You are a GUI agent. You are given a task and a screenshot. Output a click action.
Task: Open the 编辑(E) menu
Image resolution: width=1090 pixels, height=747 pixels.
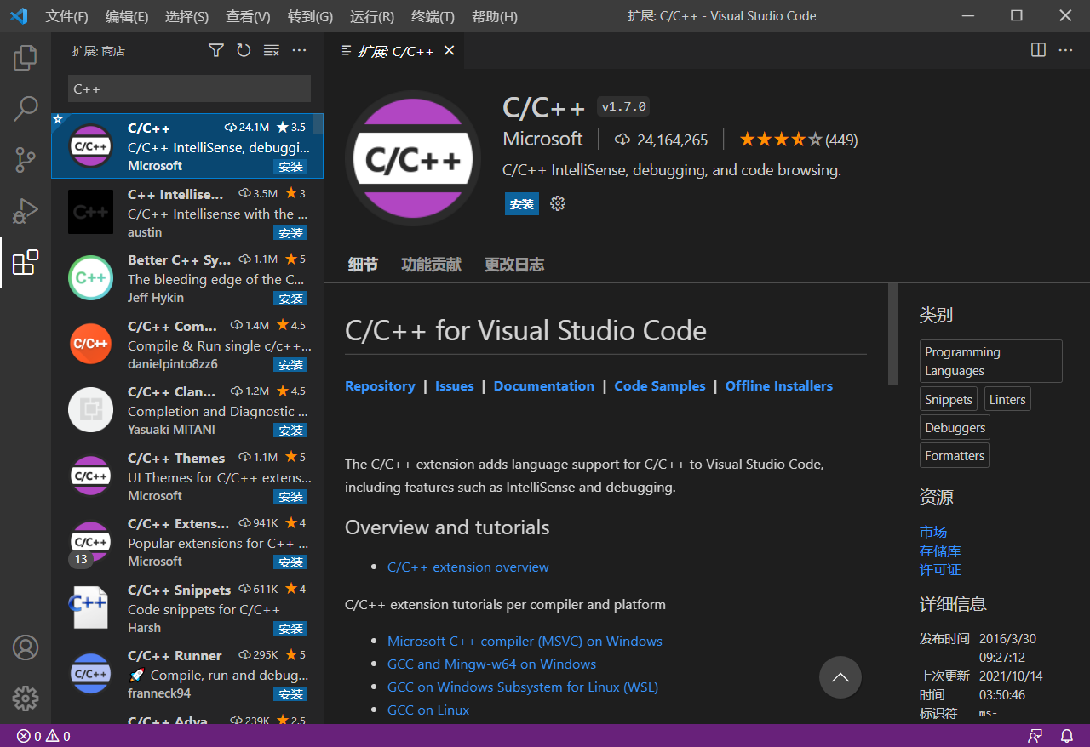point(127,16)
